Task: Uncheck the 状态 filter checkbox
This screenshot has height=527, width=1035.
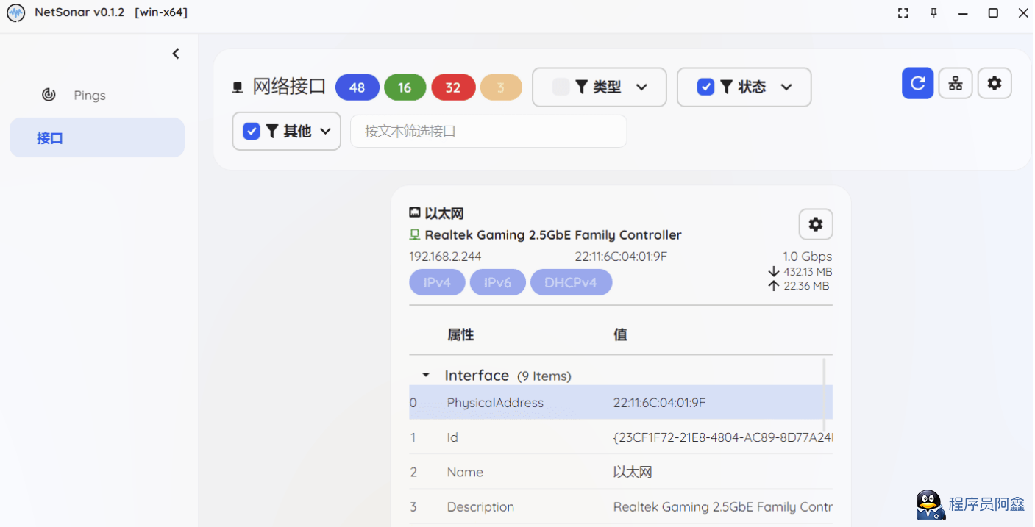Action: pos(705,87)
